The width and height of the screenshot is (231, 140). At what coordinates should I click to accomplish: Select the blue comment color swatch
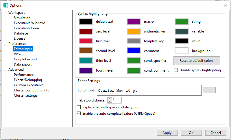click(134, 51)
